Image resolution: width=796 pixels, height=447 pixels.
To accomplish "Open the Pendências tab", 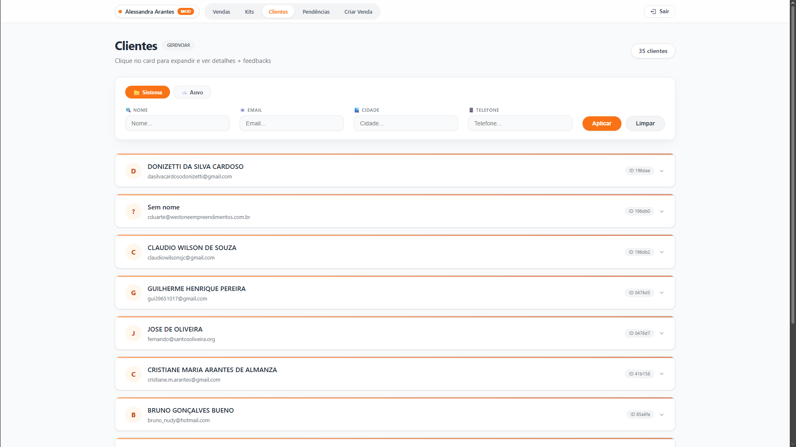I will pyautogui.click(x=316, y=12).
